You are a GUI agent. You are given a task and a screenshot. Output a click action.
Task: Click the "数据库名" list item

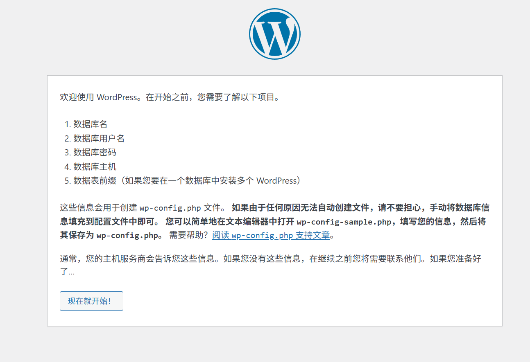(90, 124)
